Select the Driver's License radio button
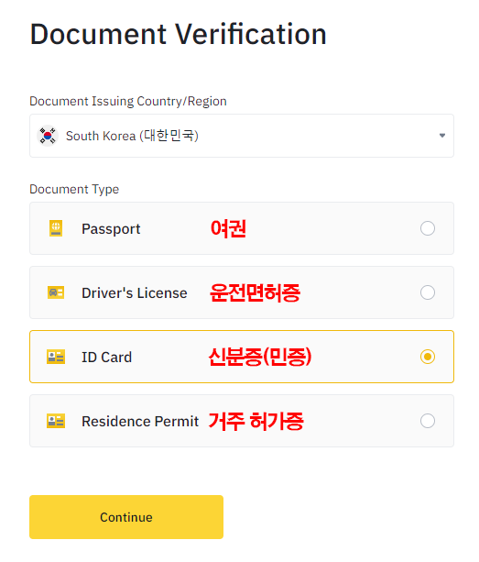479x562 pixels. (428, 292)
